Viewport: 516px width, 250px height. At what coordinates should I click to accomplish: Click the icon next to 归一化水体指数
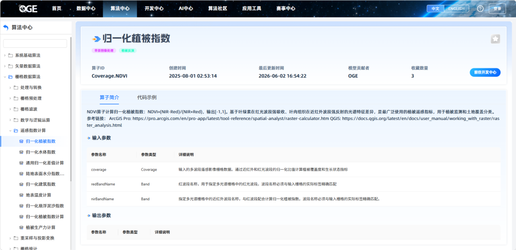pos(21,152)
